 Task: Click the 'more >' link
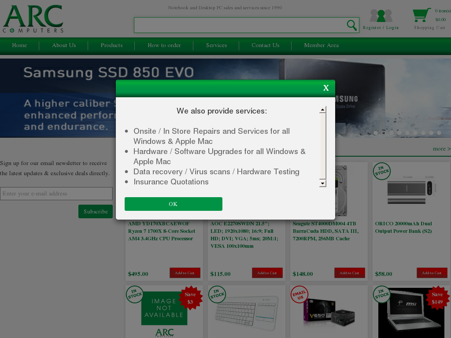[441, 149]
